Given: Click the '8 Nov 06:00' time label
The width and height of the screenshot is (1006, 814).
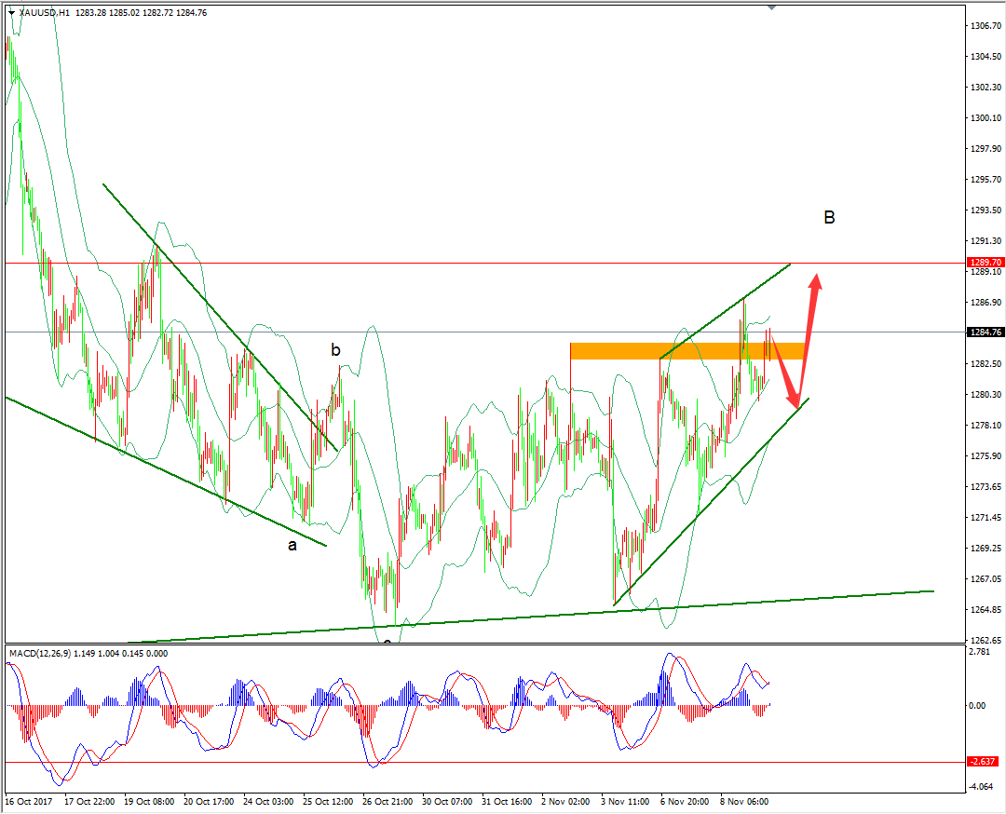Looking at the screenshot, I should tap(744, 802).
